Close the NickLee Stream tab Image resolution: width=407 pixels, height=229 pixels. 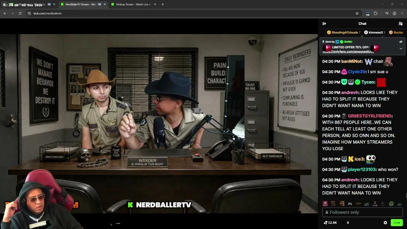155,4
